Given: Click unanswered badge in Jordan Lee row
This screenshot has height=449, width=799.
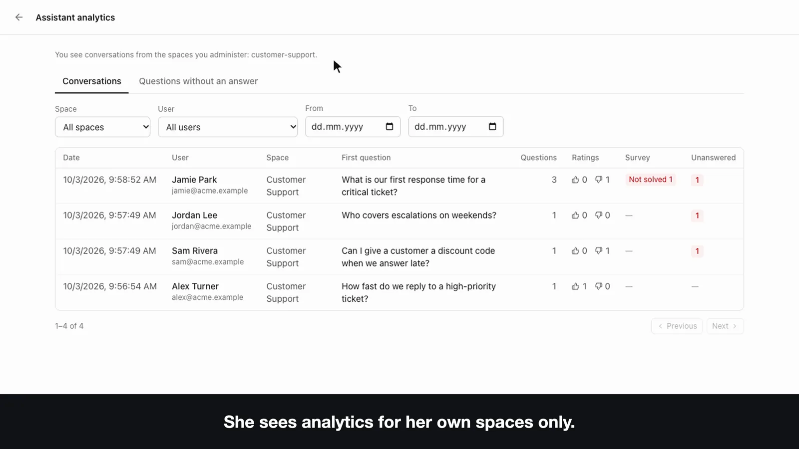Looking at the screenshot, I should pos(697,216).
